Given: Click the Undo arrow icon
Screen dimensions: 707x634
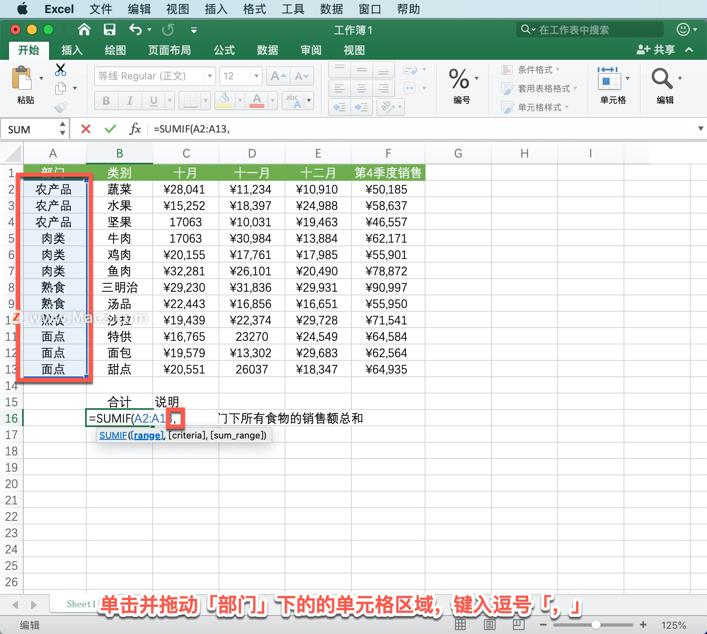Looking at the screenshot, I should coord(135,29).
